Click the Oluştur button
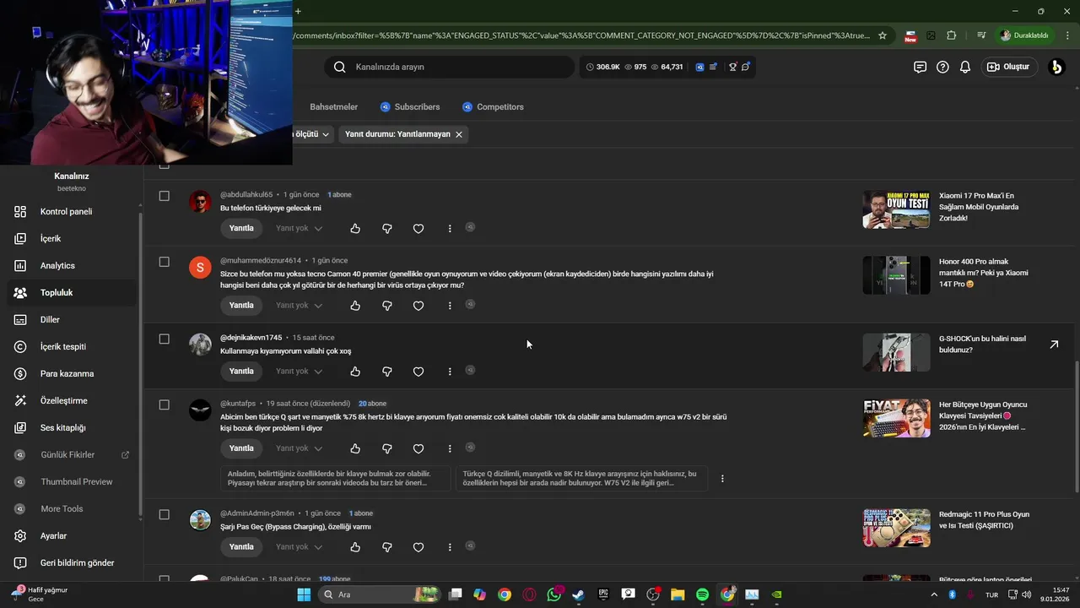1080x608 pixels. (x=1008, y=67)
